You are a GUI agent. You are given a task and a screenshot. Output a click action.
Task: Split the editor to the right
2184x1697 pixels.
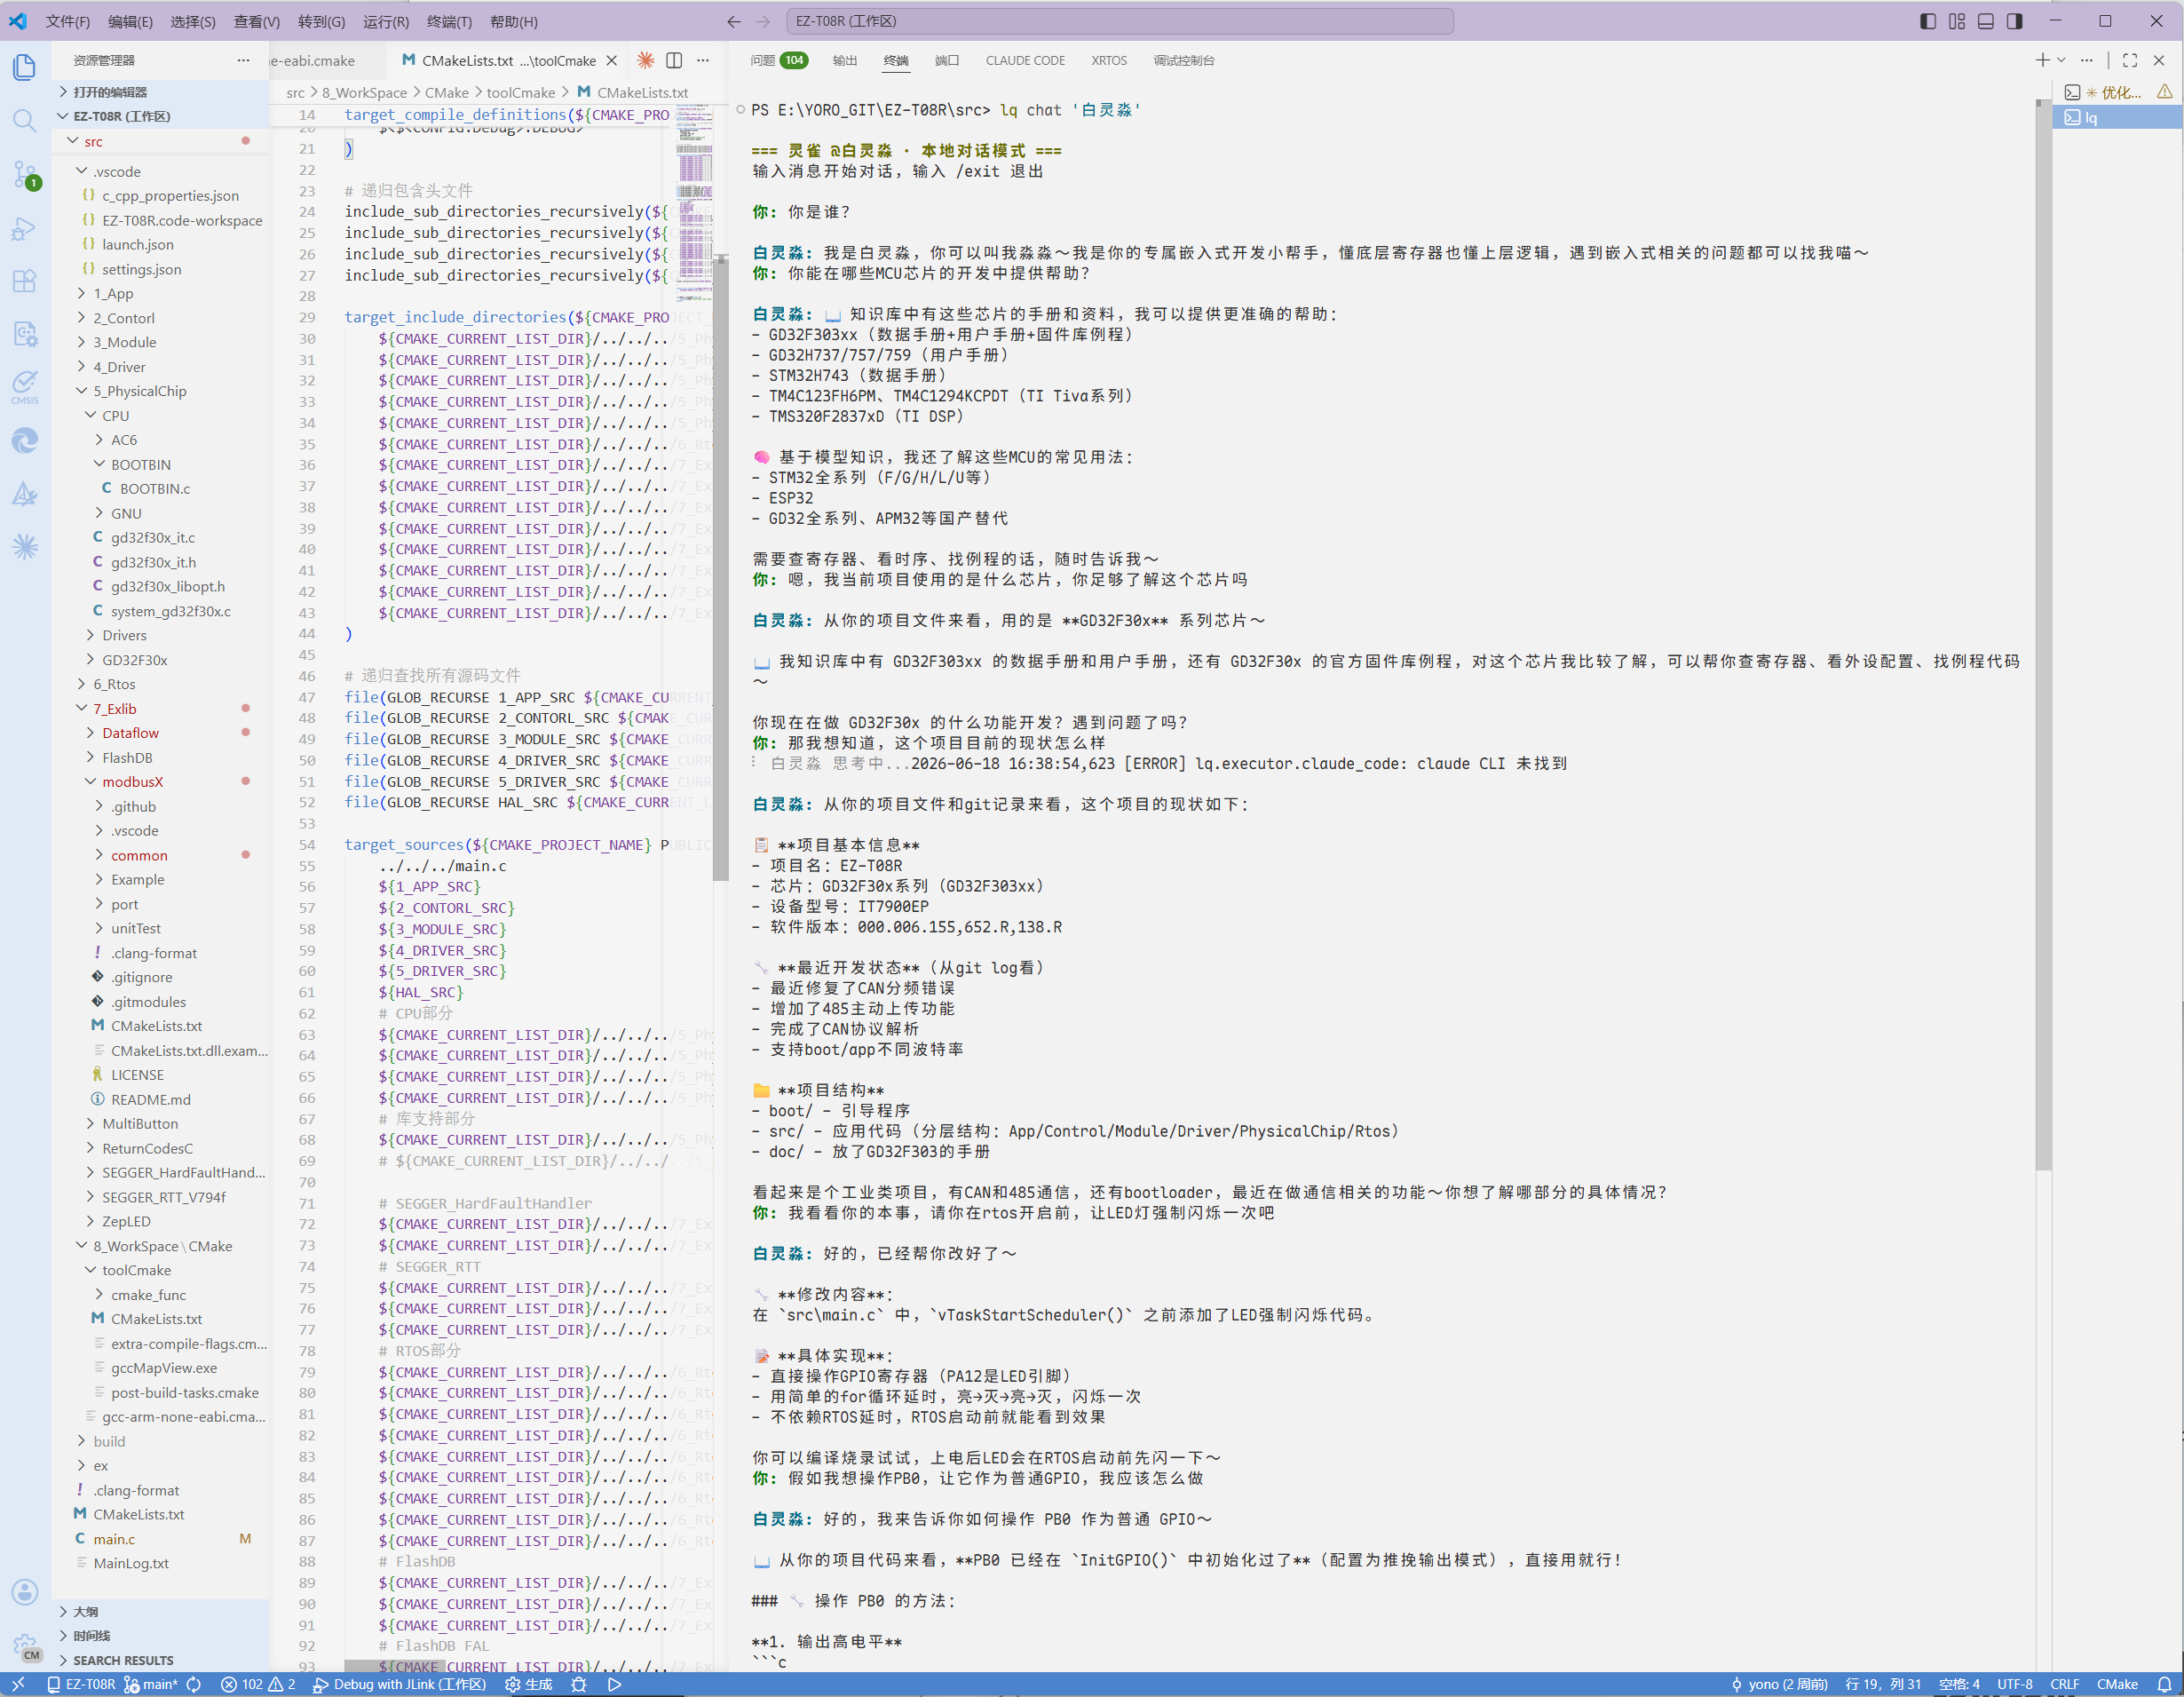(675, 61)
